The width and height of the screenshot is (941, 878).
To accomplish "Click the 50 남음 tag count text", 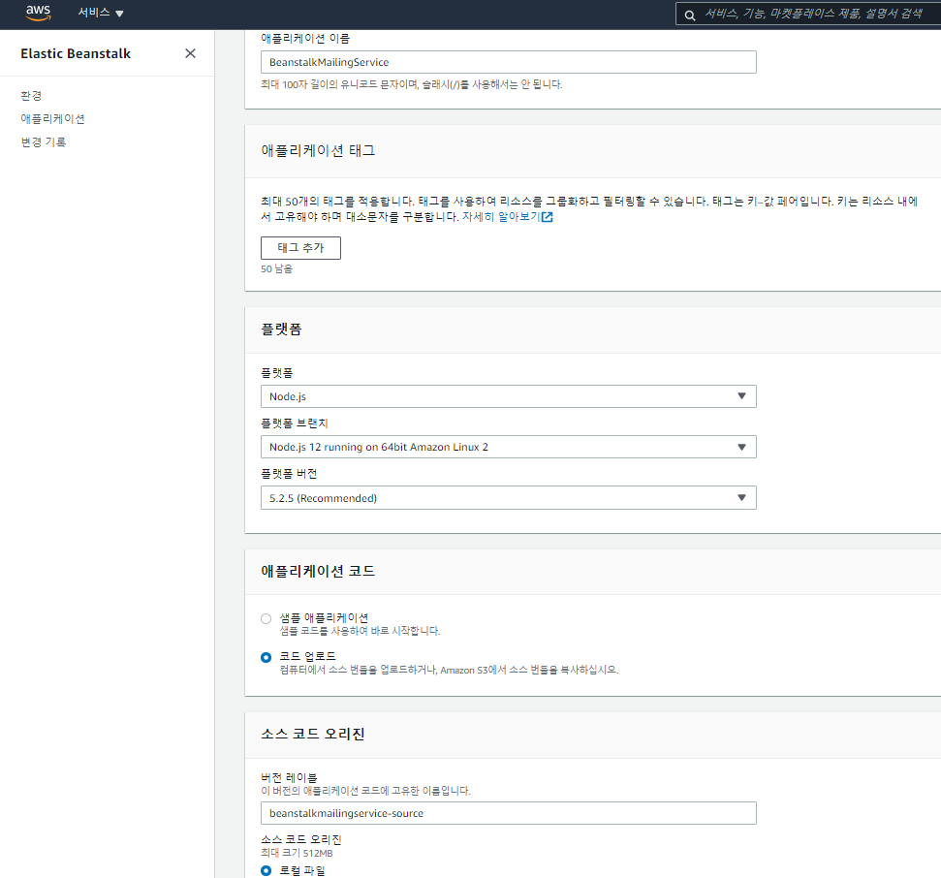I will tap(276, 268).
